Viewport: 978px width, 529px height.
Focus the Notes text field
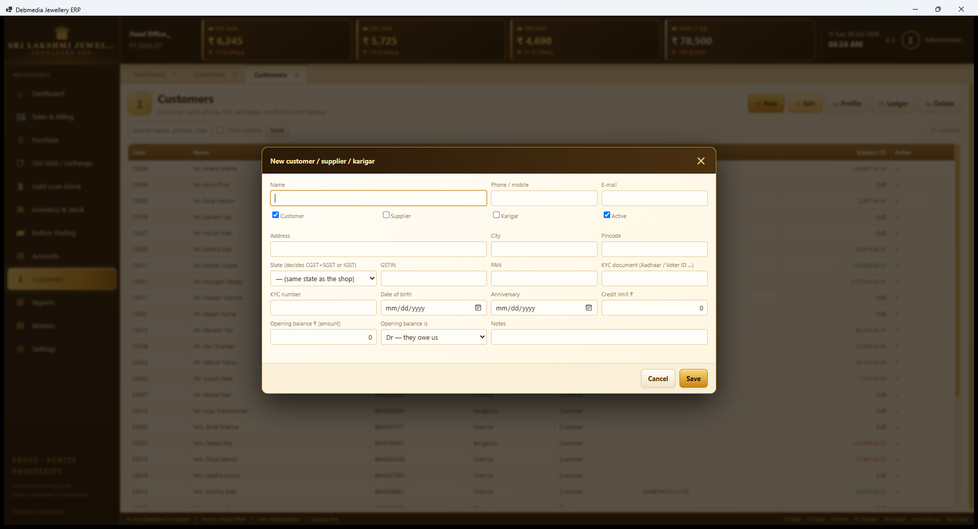pos(599,337)
